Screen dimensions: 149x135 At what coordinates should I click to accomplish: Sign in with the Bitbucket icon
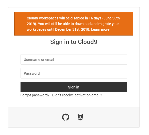coord(80,117)
